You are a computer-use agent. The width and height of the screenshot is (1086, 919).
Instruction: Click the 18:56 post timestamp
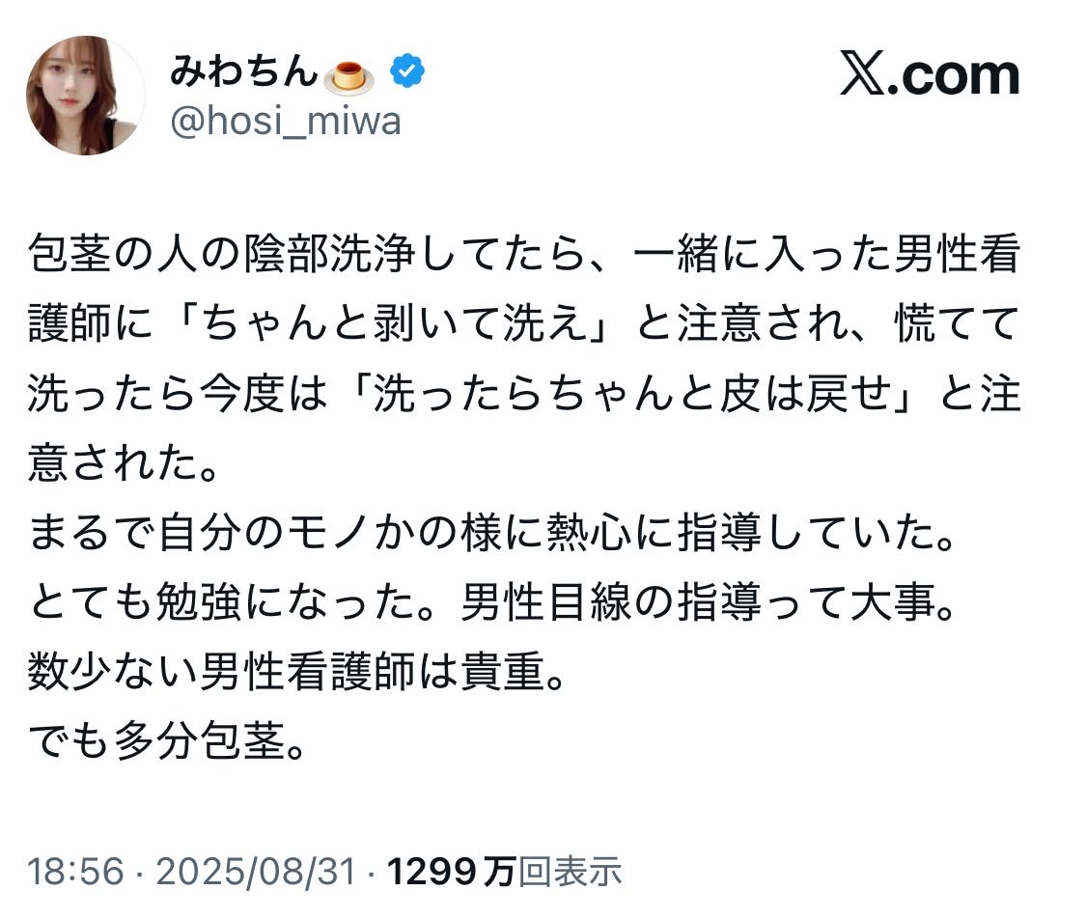75,873
